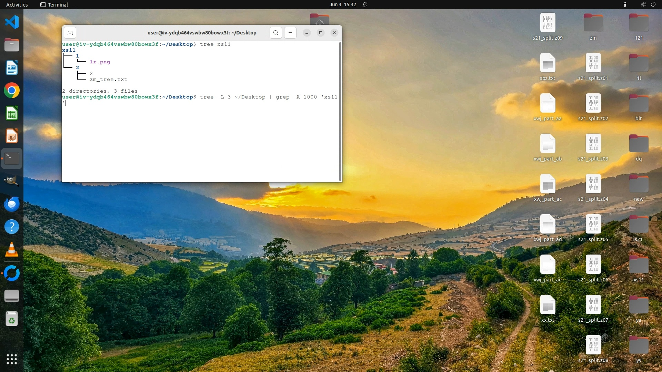
Task: Open VLC media player from the dock
Action: point(12,250)
